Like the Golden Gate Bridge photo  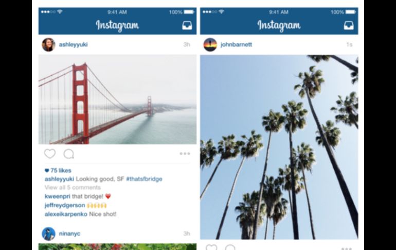[x=50, y=154]
